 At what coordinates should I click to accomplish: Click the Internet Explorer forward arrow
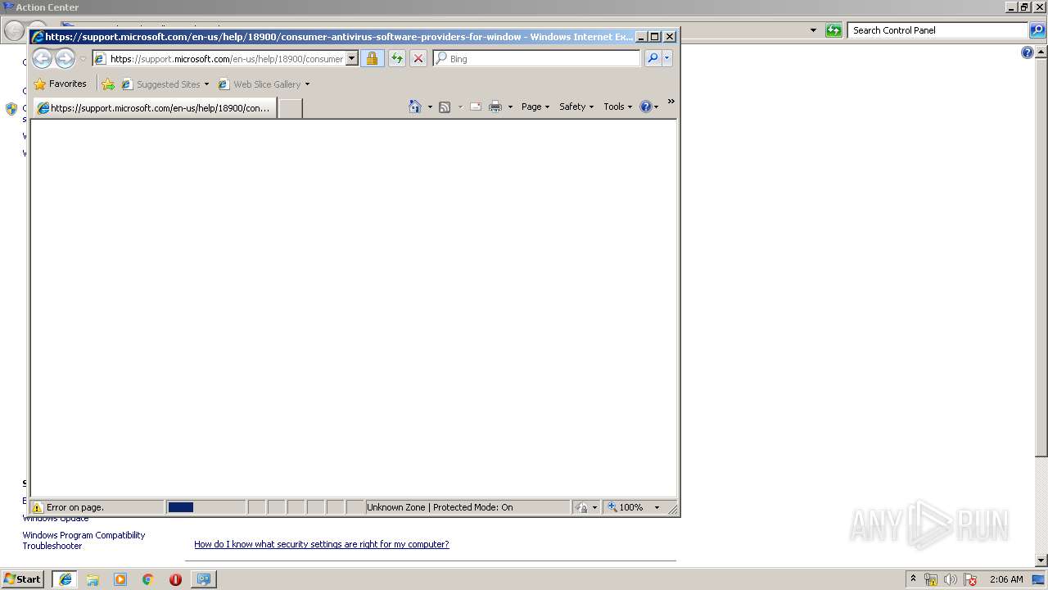[65, 58]
